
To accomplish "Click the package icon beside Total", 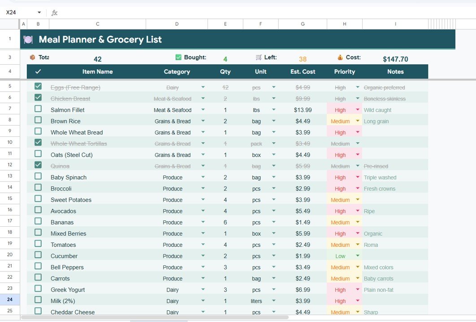I will 32,57.
